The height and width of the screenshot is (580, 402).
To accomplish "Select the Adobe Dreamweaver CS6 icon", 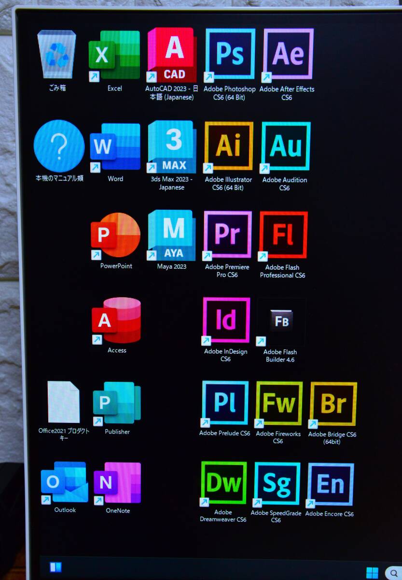I will tap(223, 484).
